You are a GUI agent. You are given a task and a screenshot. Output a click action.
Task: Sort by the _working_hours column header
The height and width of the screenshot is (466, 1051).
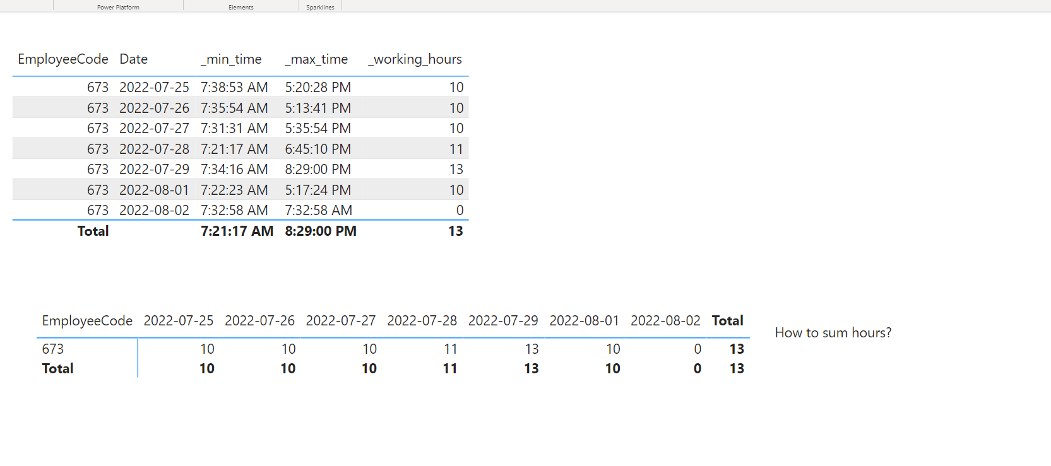pos(415,59)
